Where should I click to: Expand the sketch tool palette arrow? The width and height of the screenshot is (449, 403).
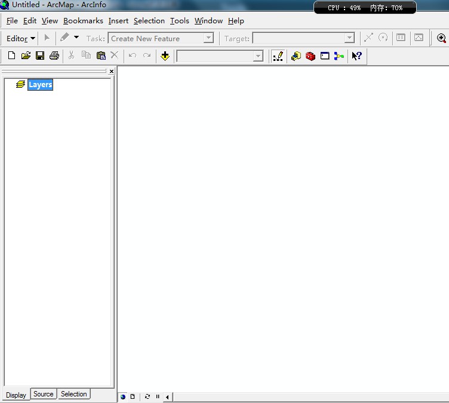coord(76,37)
